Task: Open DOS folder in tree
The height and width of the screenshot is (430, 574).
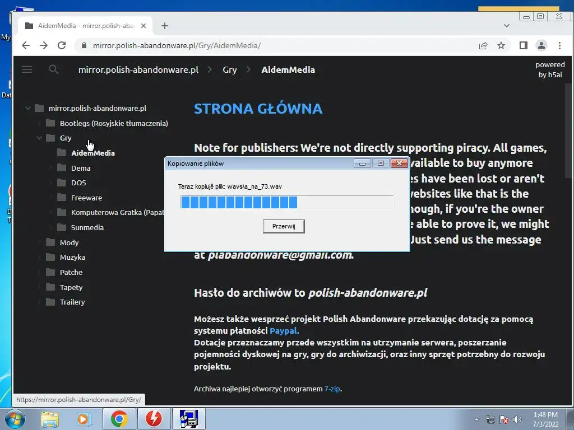Action: click(x=78, y=183)
